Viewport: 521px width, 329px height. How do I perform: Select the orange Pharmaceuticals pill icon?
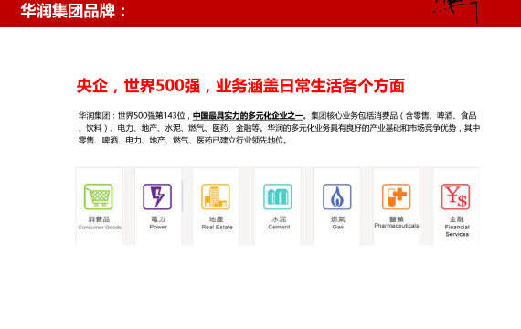[x=397, y=196]
